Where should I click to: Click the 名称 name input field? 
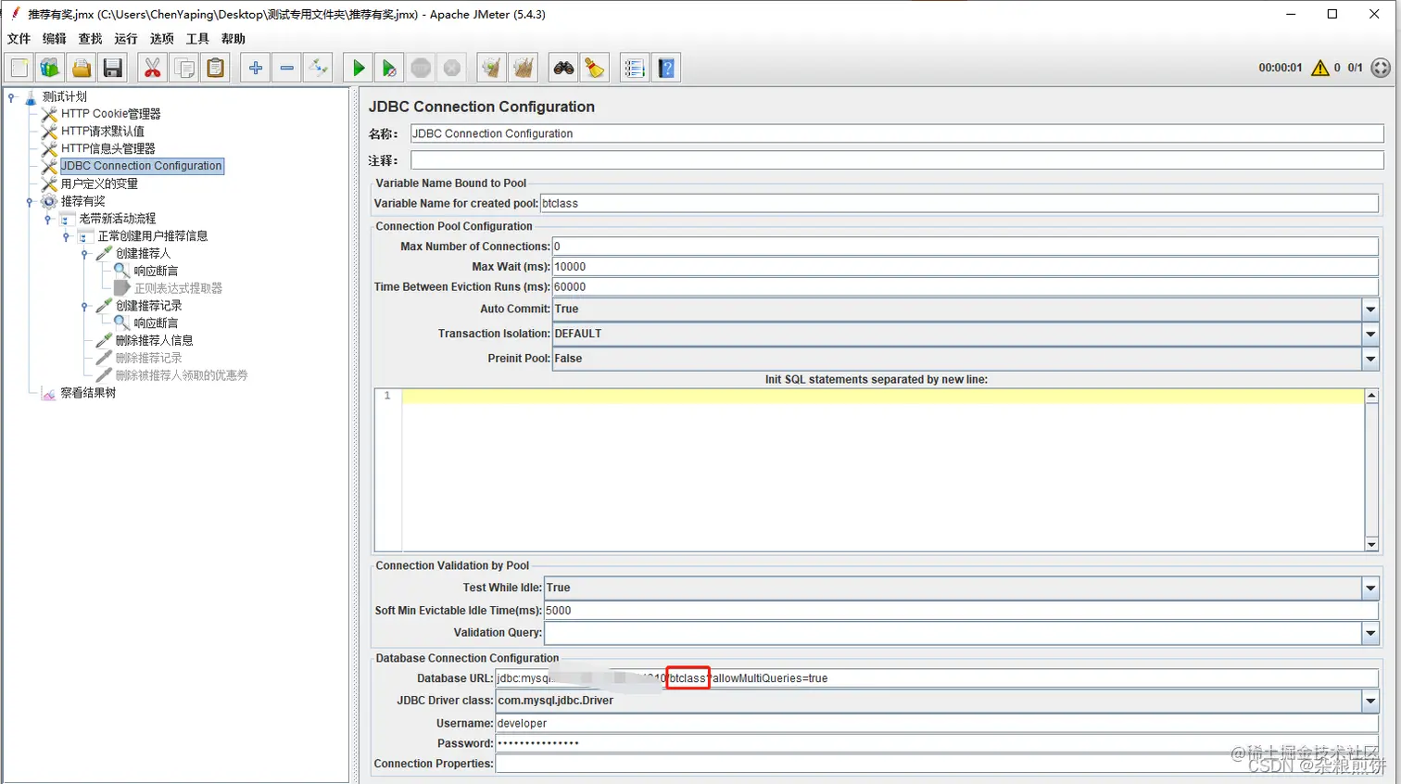click(x=897, y=133)
